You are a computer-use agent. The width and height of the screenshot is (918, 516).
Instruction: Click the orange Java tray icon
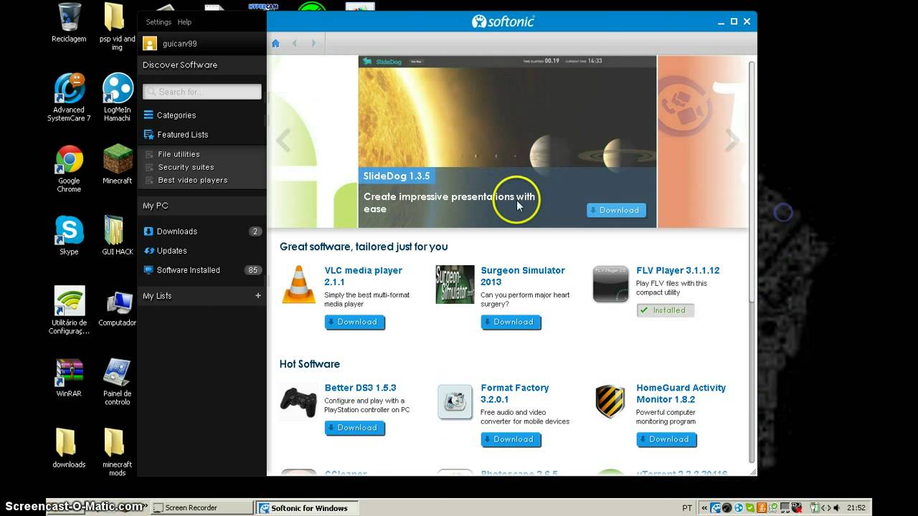click(762, 508)
